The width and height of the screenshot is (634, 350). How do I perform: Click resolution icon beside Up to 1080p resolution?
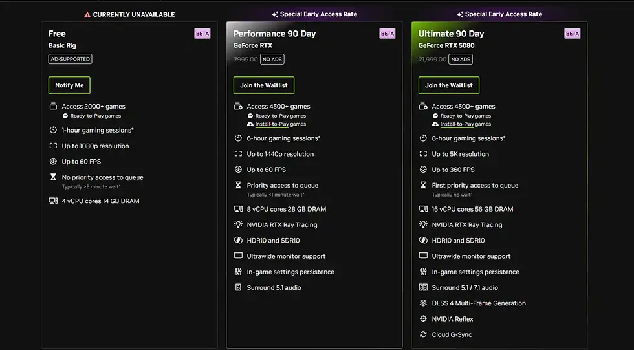tap(53, 146)
